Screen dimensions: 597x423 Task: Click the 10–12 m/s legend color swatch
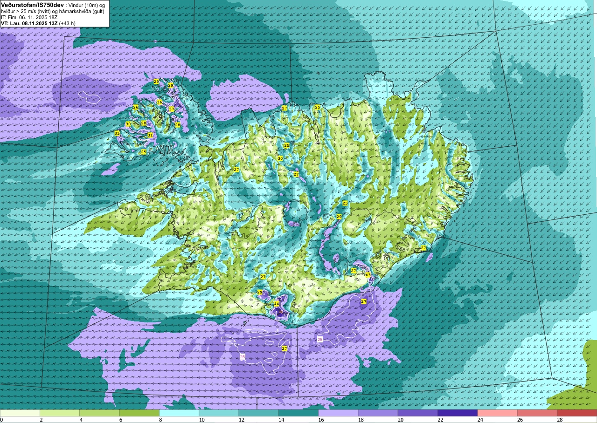tap(219, 413)
